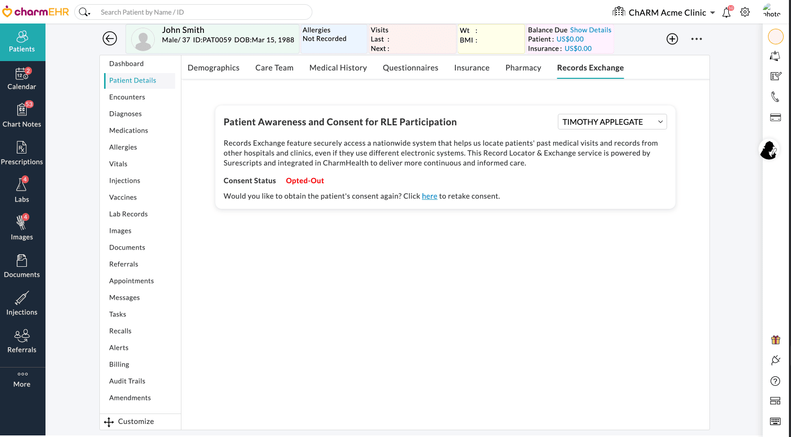The width and height of the screenshot is (791, 437).
Task: Open the payment card icon in right panel
Action: pos(775,117)
